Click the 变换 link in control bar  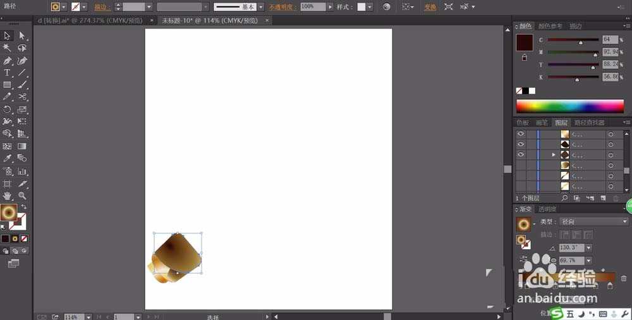pyautogui.click(x=430, y=7)
